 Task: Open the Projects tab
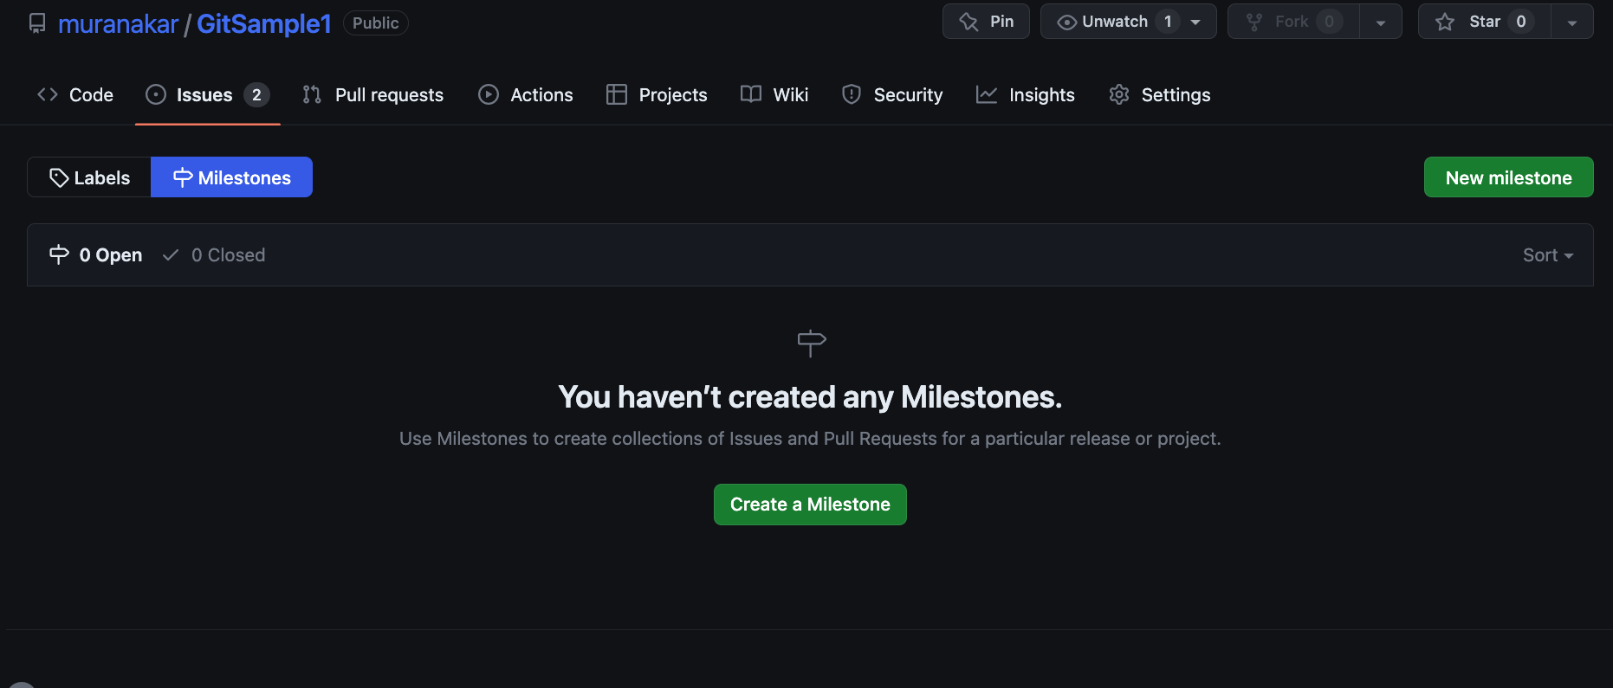[x=657, y=94]
